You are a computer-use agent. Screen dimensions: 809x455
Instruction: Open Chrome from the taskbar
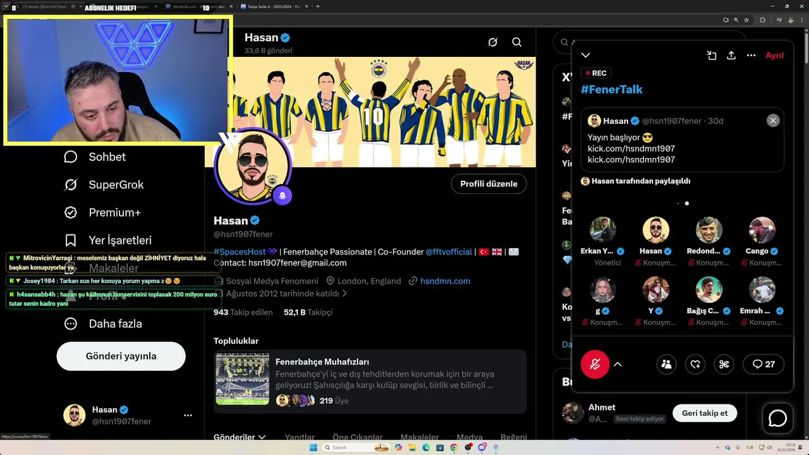point(454,447)
